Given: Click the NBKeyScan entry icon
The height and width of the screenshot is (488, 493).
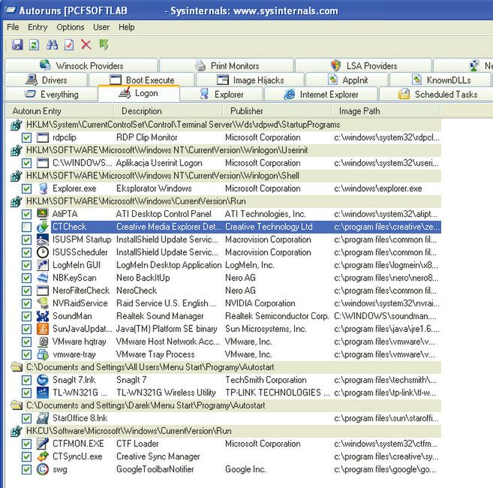Looking at the screenshot, I should click(x=43, y=278).
